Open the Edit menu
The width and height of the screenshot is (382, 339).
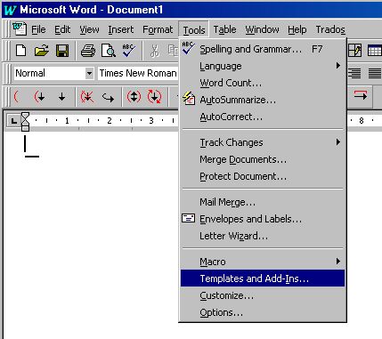pos(62,29)
